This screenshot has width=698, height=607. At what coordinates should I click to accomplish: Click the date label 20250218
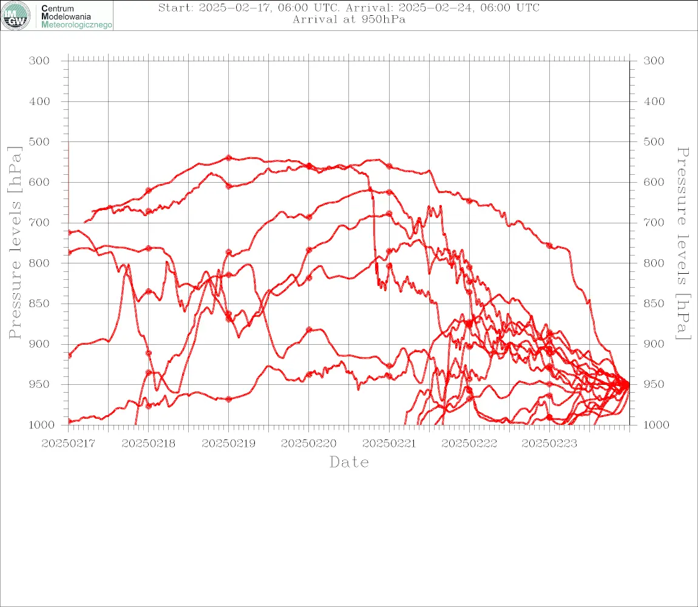tap(148, 444)
